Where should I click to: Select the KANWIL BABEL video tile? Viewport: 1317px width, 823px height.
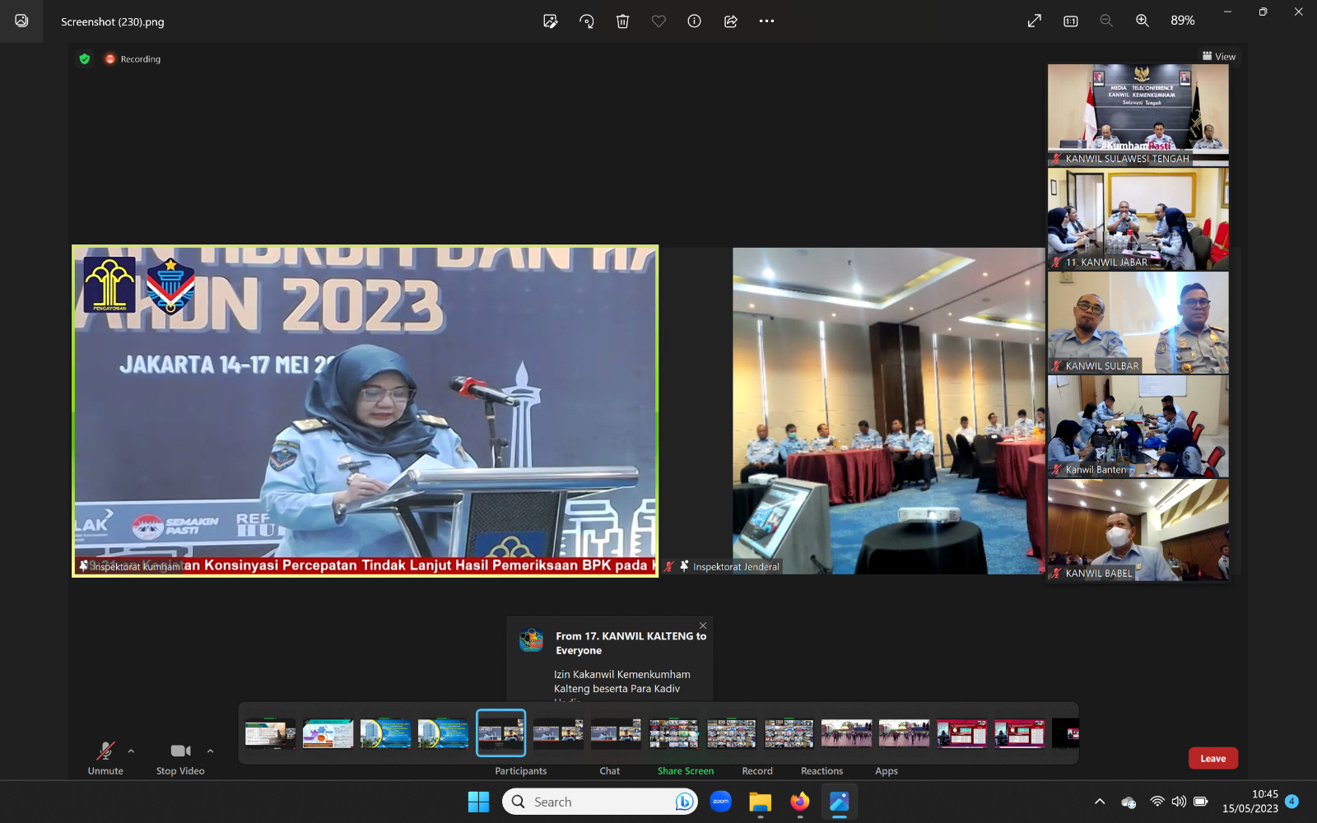1138,530
